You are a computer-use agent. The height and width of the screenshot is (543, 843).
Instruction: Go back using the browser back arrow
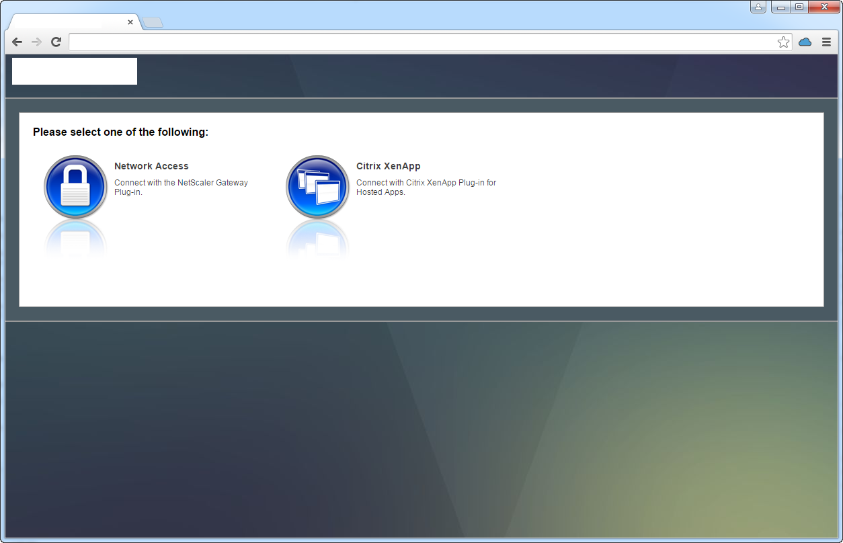pos(17,42)
